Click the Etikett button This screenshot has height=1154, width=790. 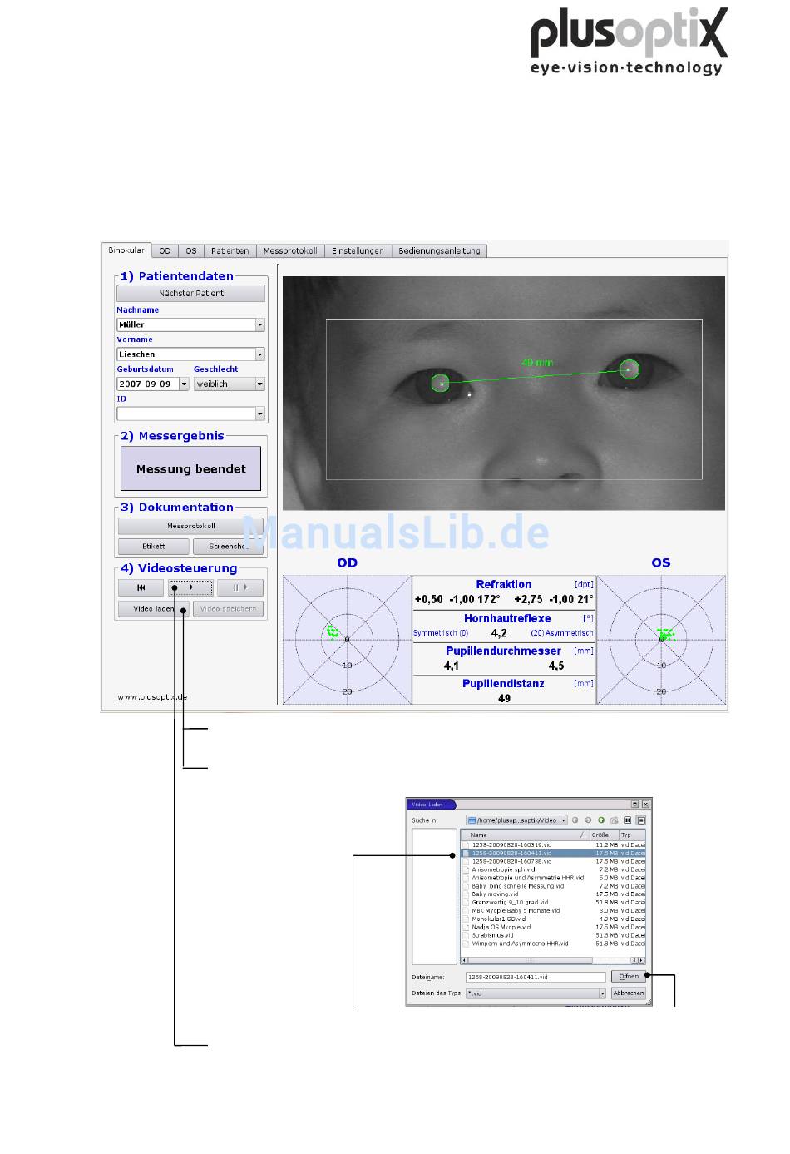[x=154, y=547]
